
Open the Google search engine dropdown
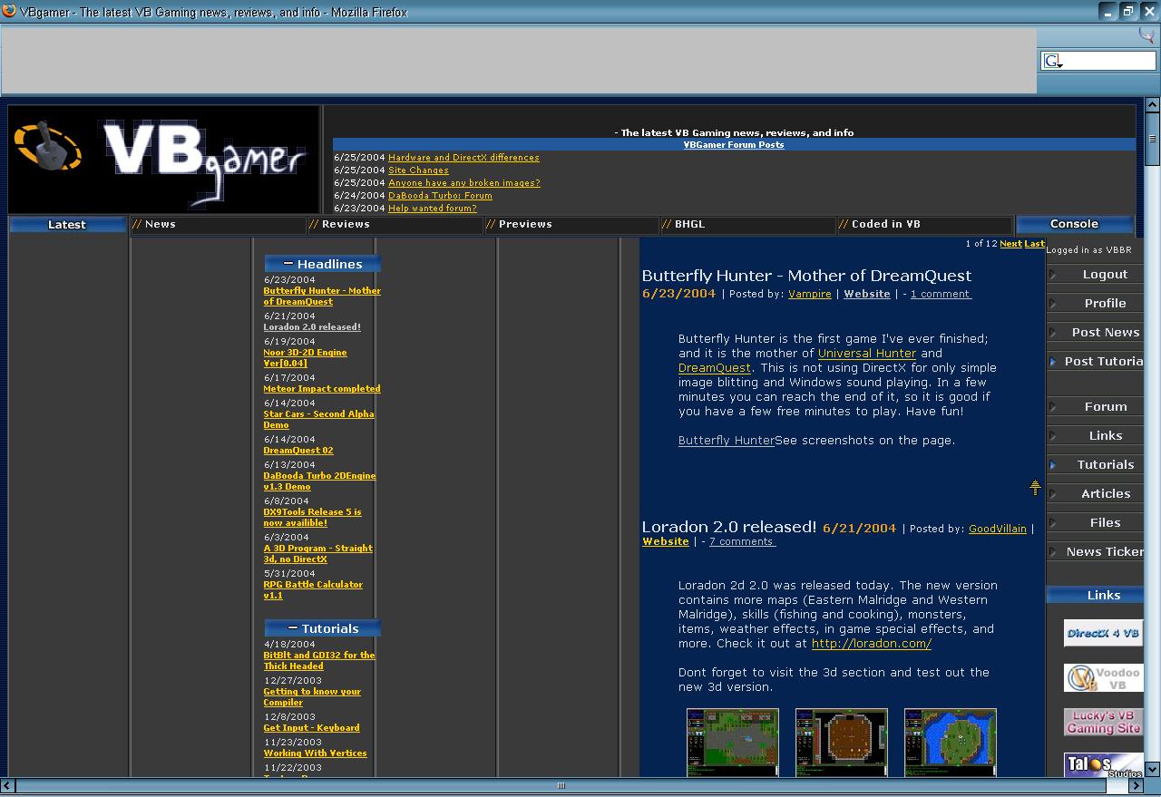click(x=1052, y=61)
